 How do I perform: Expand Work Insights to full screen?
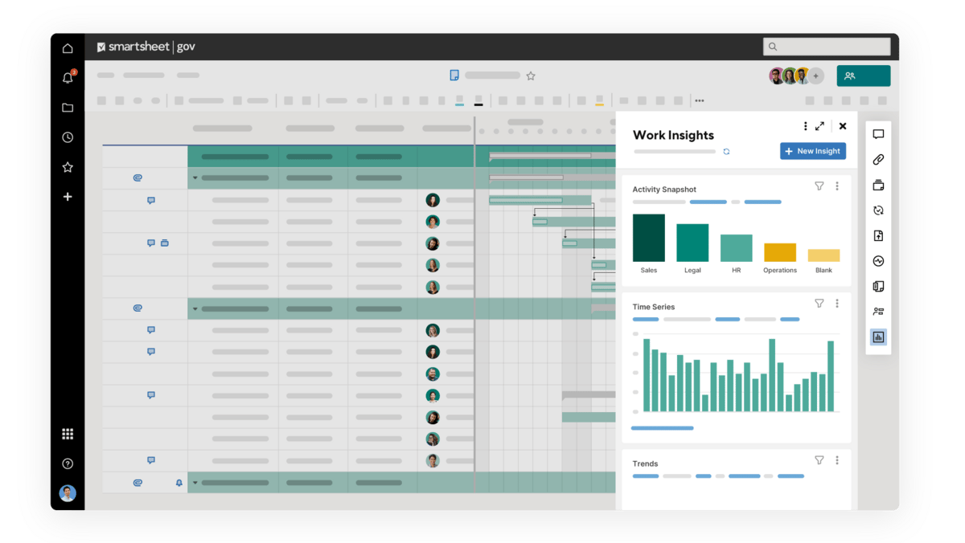819,126
